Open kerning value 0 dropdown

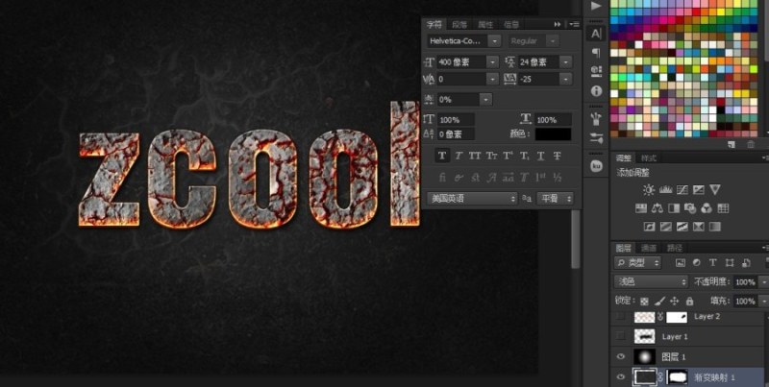click(492, 79)
